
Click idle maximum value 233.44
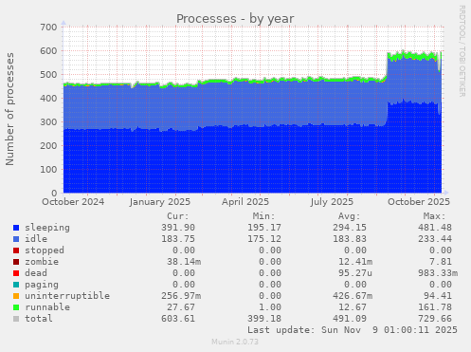pos(435,239)
